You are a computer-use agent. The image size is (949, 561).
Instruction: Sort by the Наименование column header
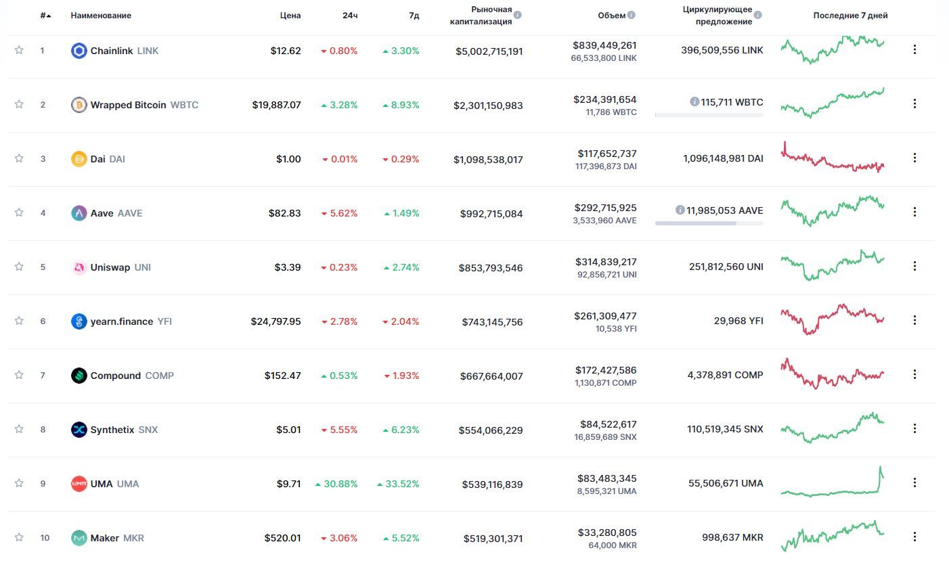(x=101, y=15)
